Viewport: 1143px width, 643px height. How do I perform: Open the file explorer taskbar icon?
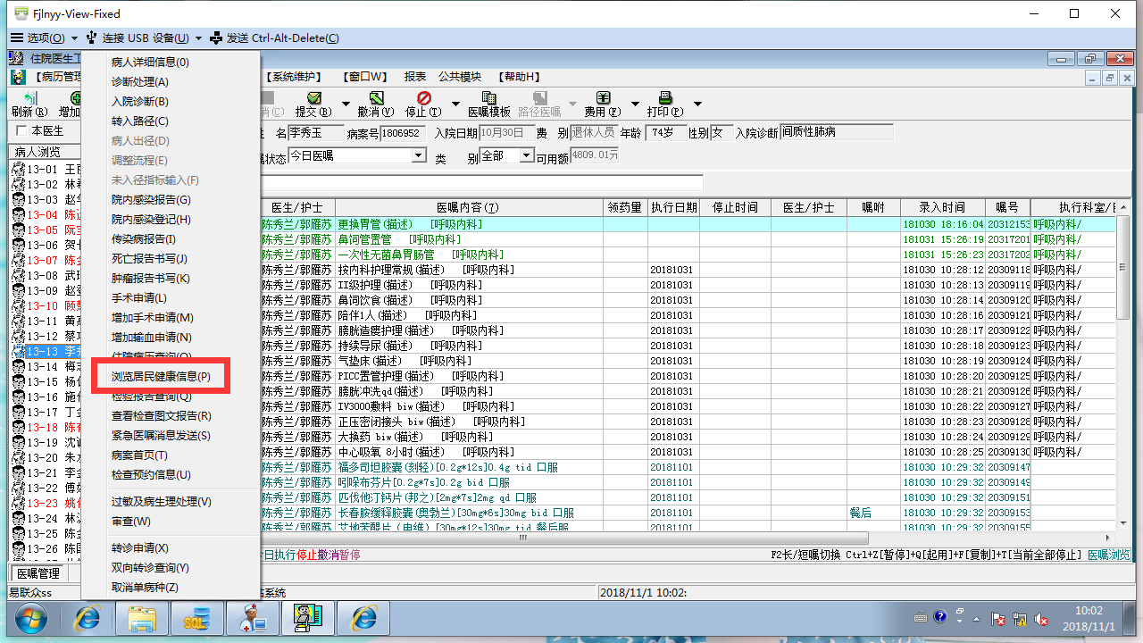143,618
